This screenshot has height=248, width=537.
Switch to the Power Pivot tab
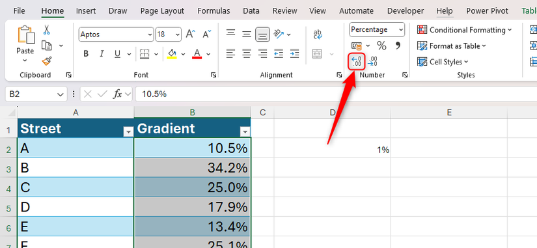pyautogui.click(x=488, y=11)
